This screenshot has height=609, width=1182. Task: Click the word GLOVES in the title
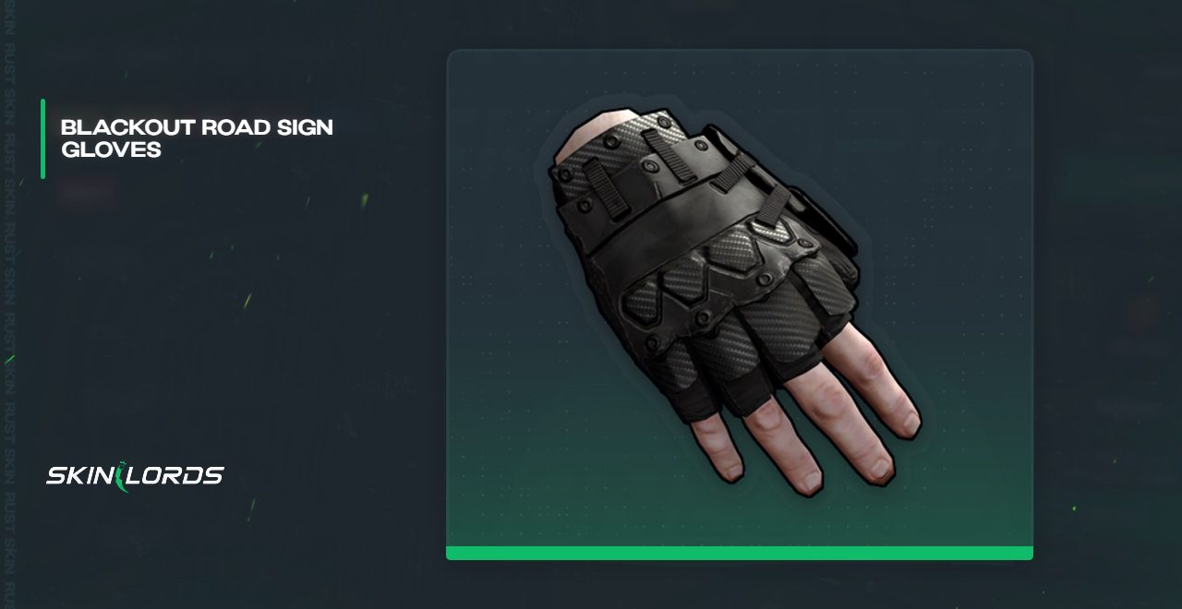111,149
